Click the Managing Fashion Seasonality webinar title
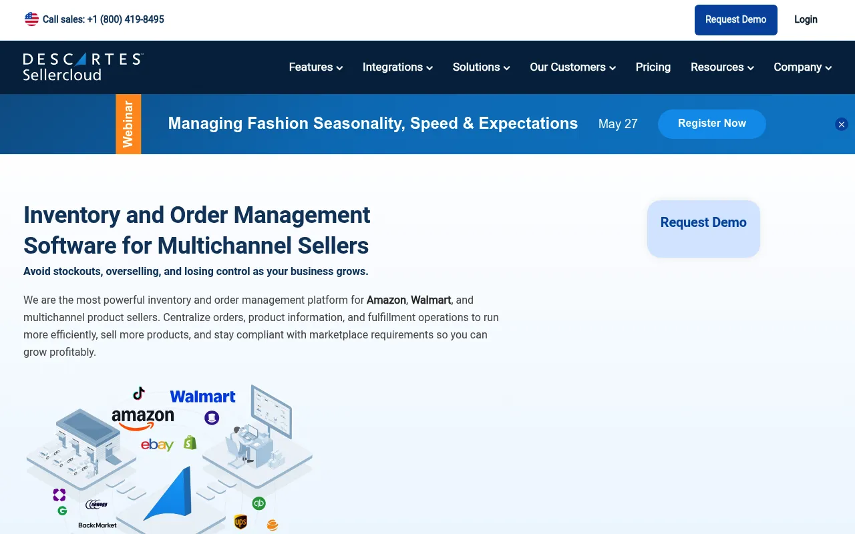Image resolution: width=855 pixels, height=534 pixels. pos(373,123)
